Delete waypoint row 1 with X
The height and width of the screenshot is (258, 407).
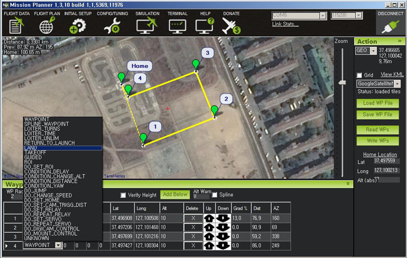pos(193,218)
